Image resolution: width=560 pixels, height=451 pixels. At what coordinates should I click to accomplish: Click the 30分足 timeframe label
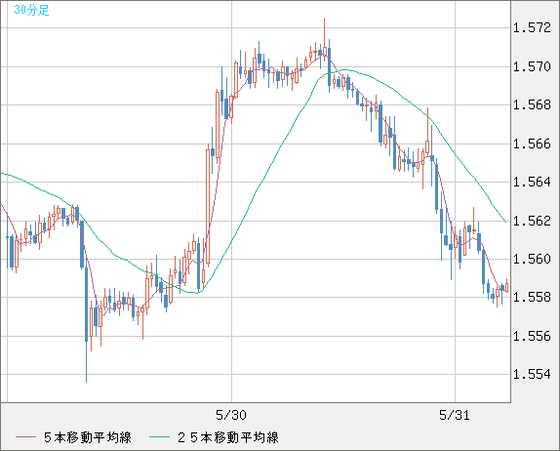point(31,10)
